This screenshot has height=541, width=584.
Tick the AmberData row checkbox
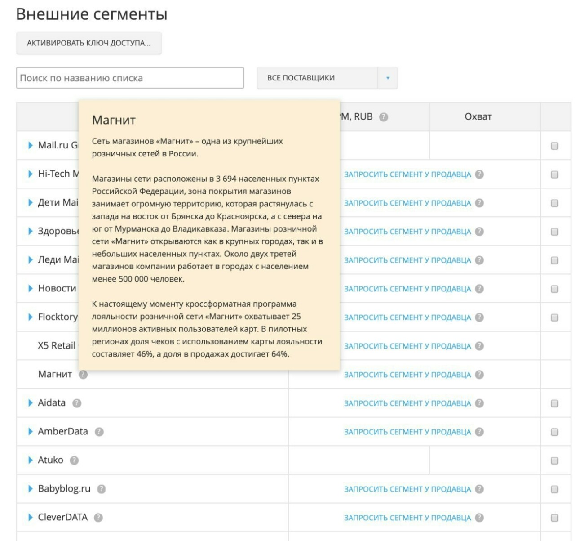(x=554, y=432)
